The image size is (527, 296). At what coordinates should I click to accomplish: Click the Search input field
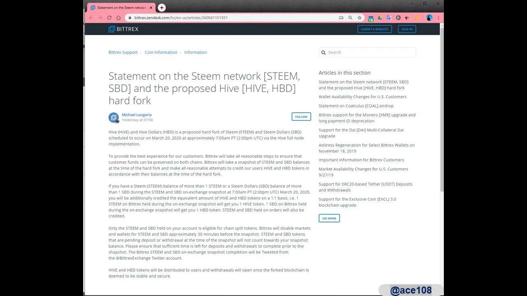tap(367, 52)
